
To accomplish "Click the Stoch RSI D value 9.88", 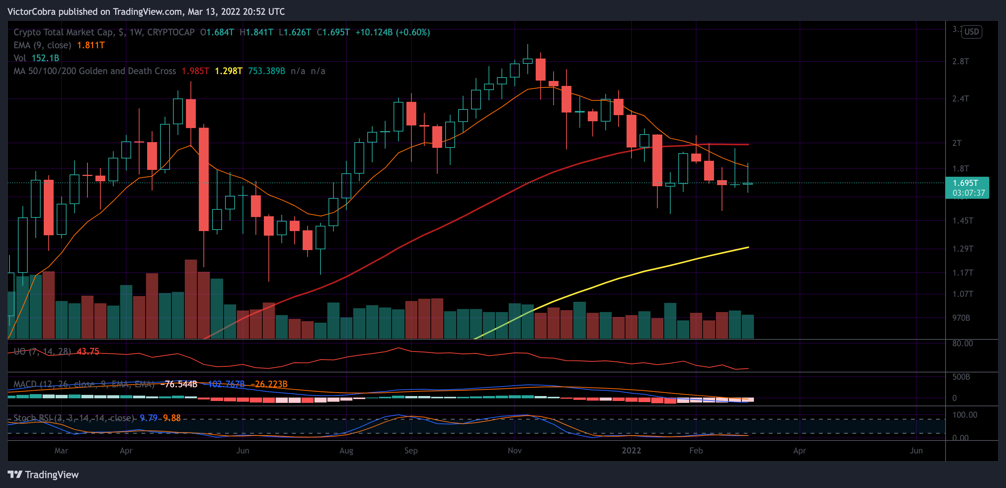I will pos(172,418).
